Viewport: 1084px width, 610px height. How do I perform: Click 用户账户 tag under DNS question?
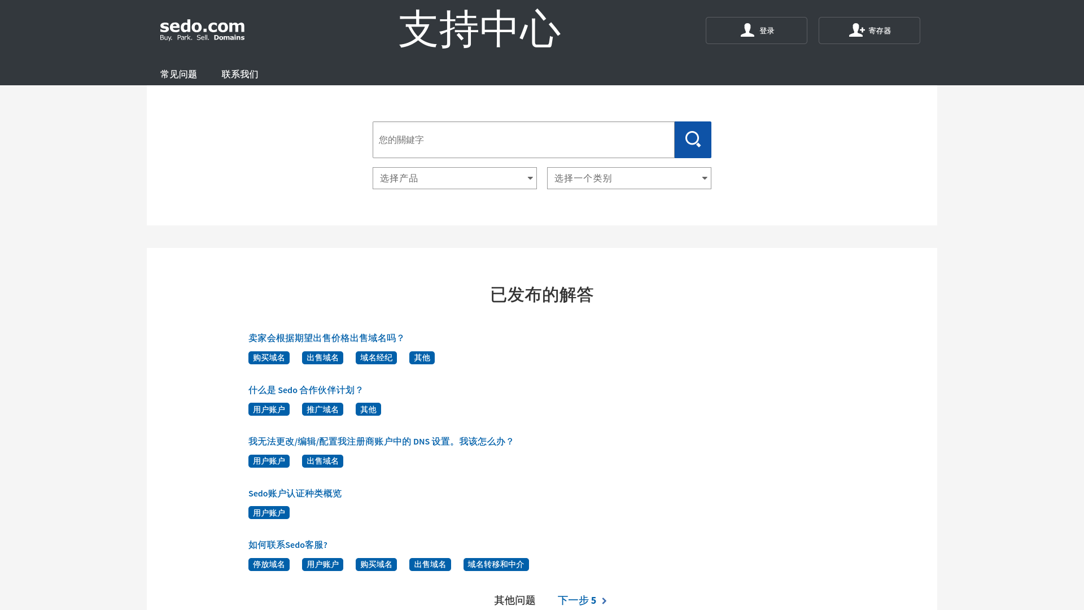click(269, 461)
